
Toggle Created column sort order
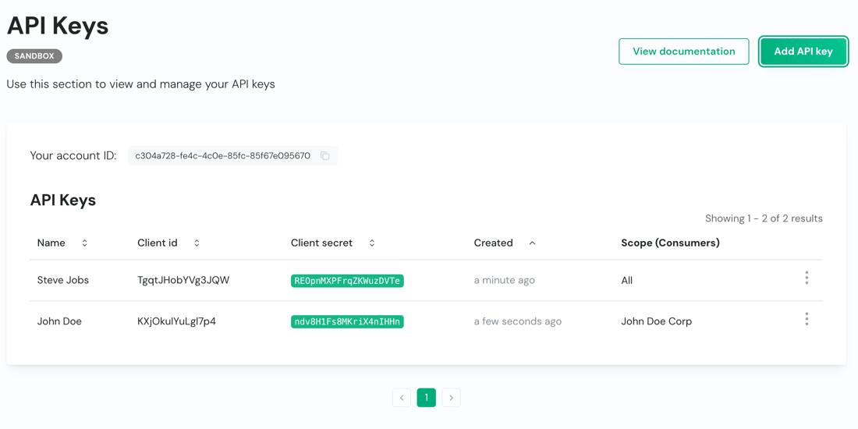tap(532, 243)
